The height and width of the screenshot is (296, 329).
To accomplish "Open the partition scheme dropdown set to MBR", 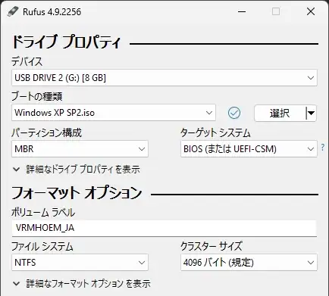I will (x=80, y=149).
